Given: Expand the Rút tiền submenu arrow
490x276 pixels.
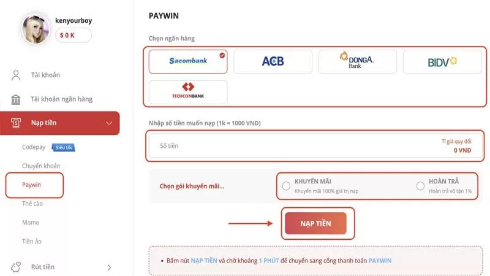Looking at the screenshot, I should (x=110, y=267).
